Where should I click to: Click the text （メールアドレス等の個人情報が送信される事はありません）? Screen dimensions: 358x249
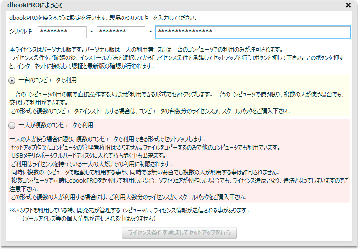(x=89, y=219)
